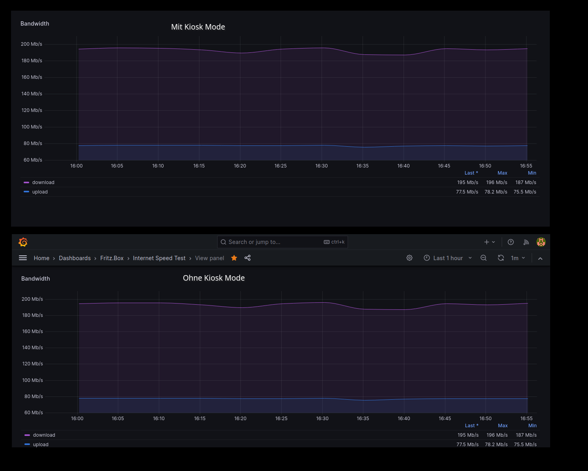Click the upper Bandwidth panel title
Image resolution: width=588 pixels, height=471 pixels.
[35, 24]
